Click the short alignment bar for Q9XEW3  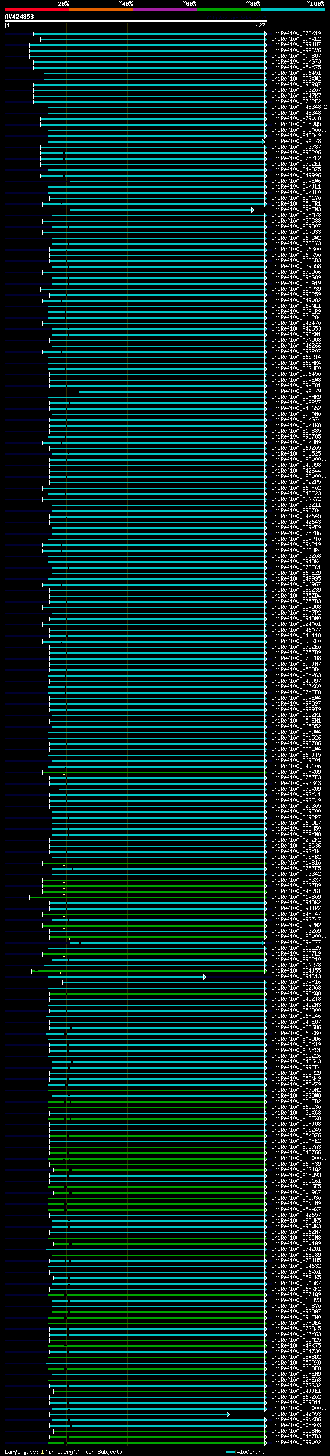[x=161, y=210]
